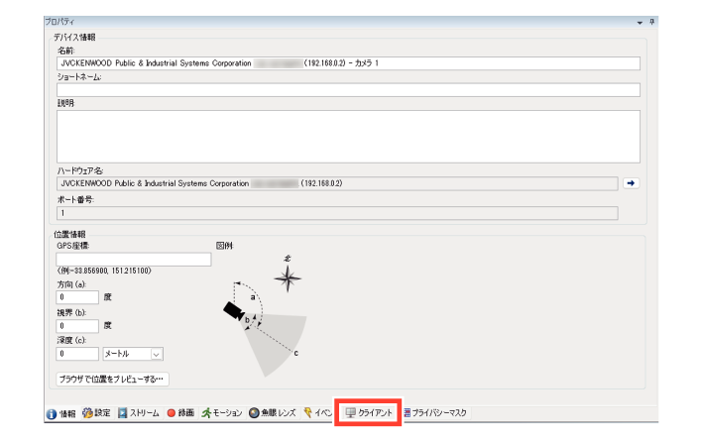The height and width of the screenshot is (439, 702).
Task: Click the ショートネーム input field
Action: pos(348,90)
